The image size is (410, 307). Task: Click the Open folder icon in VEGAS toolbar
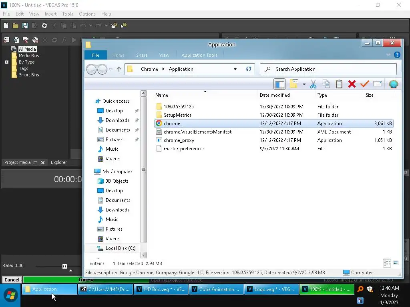(16, 26)
